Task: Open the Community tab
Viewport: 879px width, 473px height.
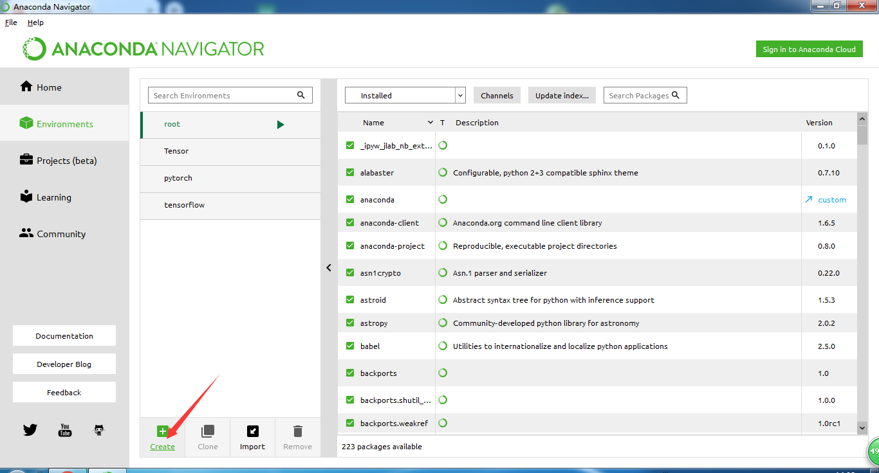Action: point(64,233)
